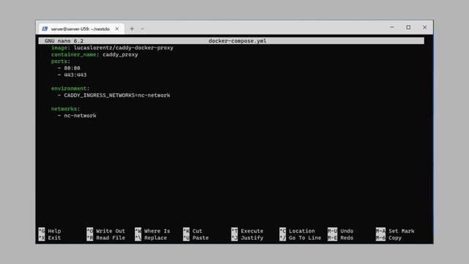Close the terminal window
Viewport: 469px width, 264px height.
tap(425, 27)
